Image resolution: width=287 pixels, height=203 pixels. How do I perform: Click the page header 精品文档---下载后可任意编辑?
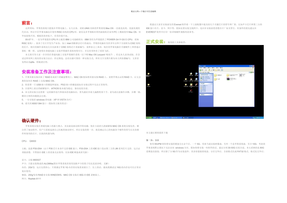tap(143, 11)
